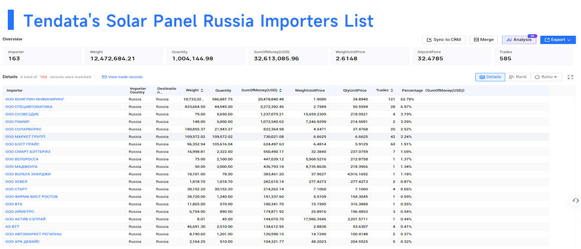This screenshot has height=249, width=581.
Task: Switch to the Rank view tab
Action: coord(518,77)
